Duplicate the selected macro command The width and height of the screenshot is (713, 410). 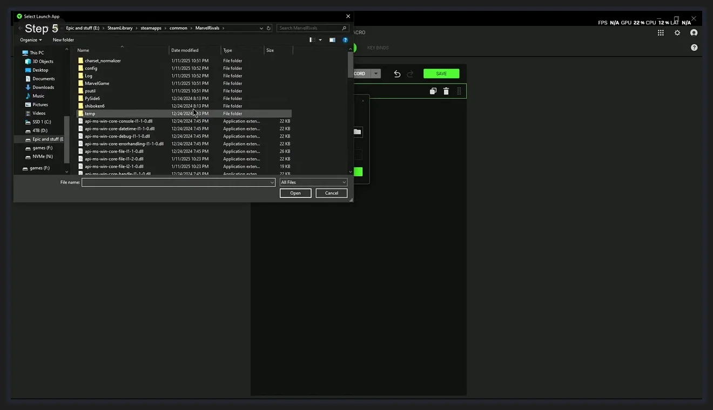click(433, 91)
